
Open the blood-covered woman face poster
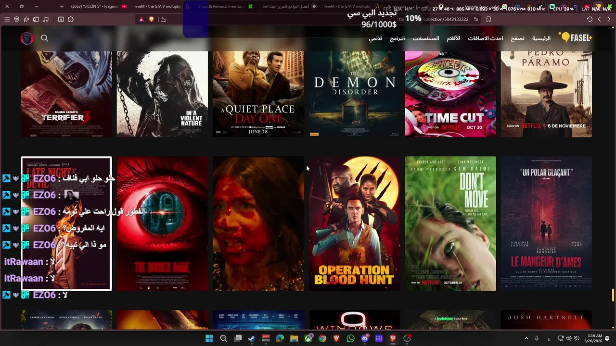[258, 223]
